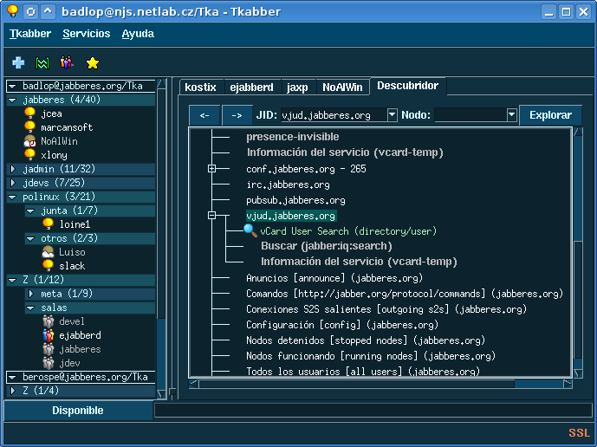Click the Disponible status button

pyautogui.click(x=77, y=411)
